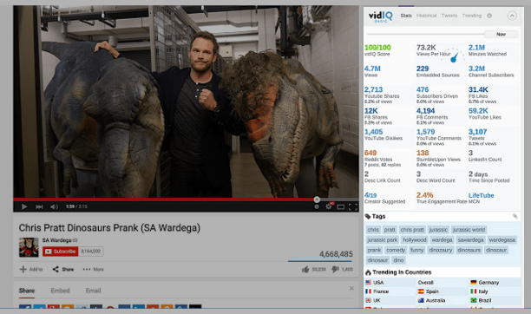This screenshot has width=531, height=314.
Task: Open the LifeTube MCN link
Action: (x=482, y=195)
